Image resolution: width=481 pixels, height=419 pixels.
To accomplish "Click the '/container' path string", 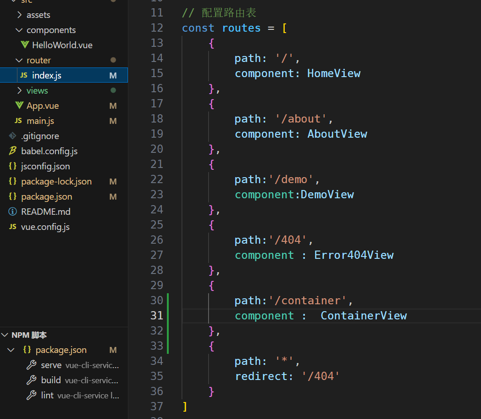I will pos(307,301).
